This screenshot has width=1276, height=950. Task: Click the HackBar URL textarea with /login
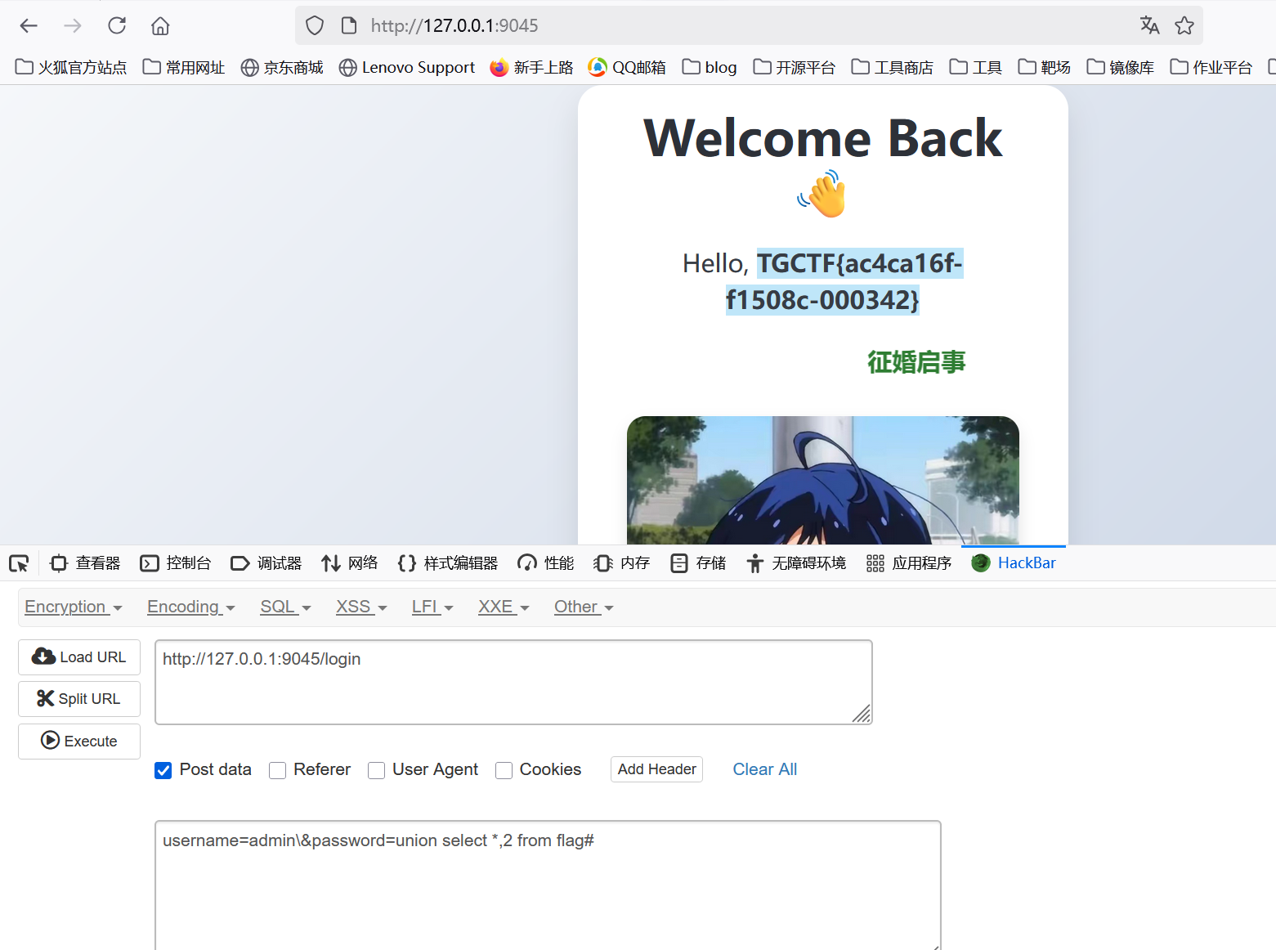click(513, 682)
